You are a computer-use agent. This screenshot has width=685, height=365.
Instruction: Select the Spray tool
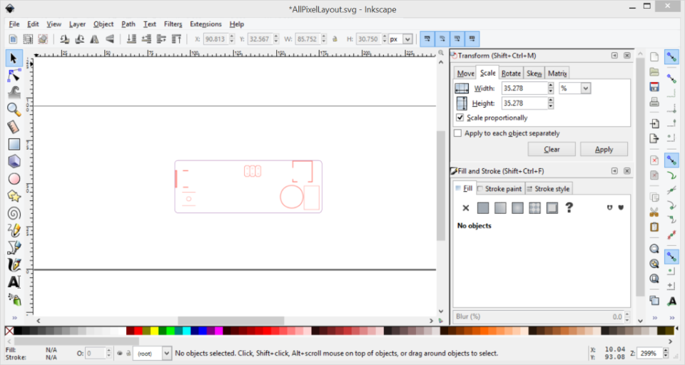pyautogui.click(x=14, y=299)
